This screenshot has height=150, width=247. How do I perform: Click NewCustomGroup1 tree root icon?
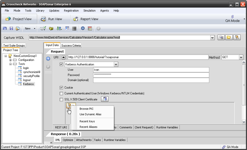click(10, 56)
